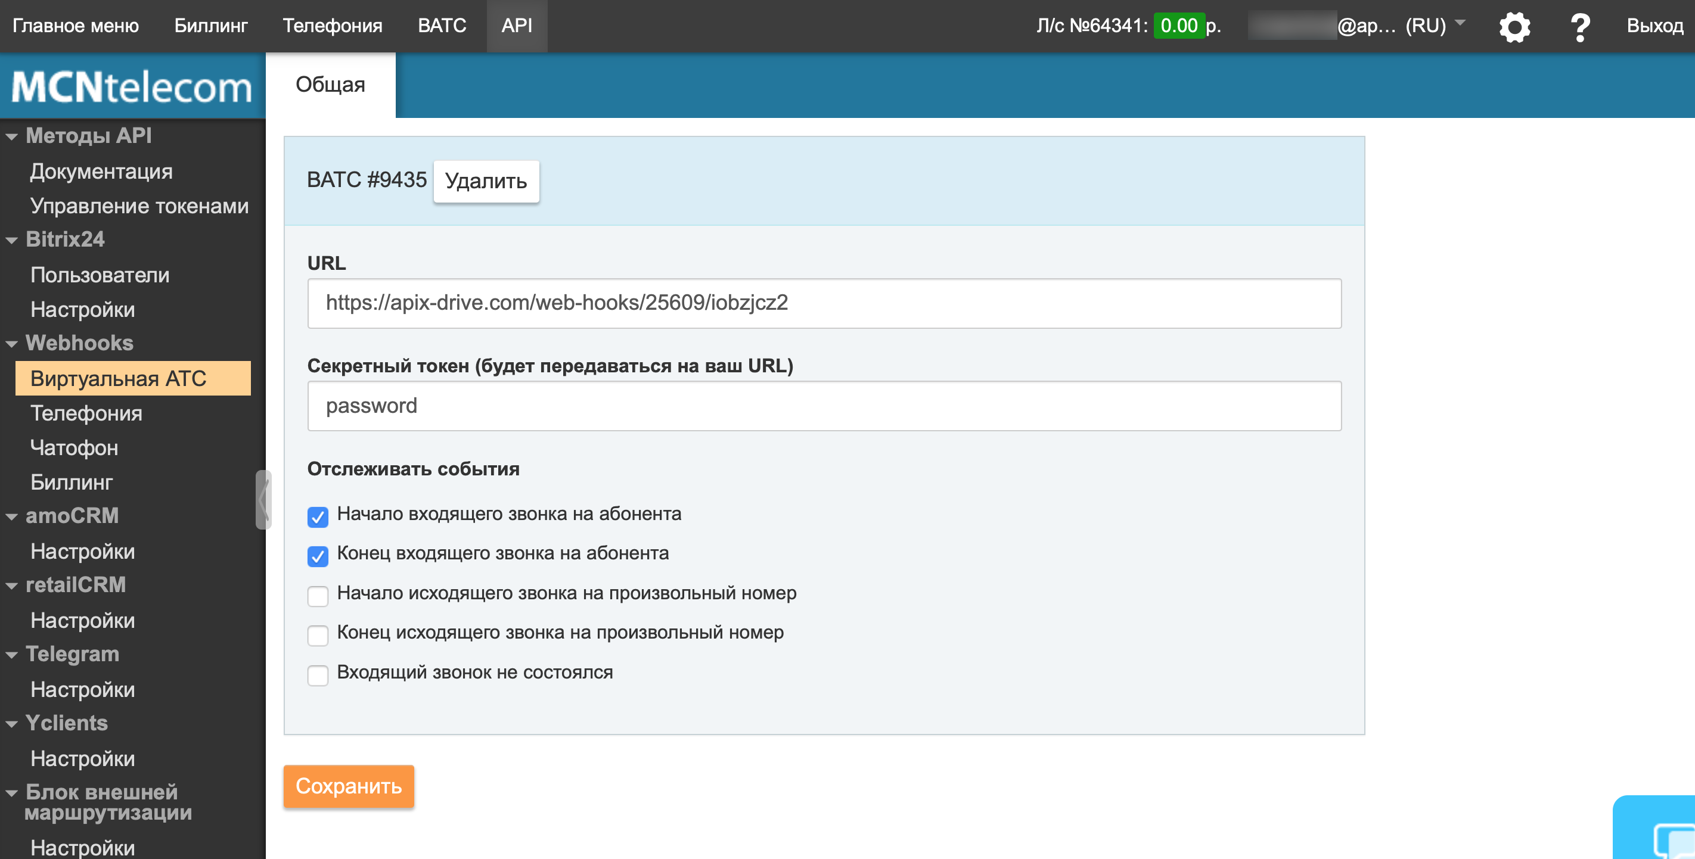
Task: Open retailCRM 'Настройки' item
Action: click(82, 620)
